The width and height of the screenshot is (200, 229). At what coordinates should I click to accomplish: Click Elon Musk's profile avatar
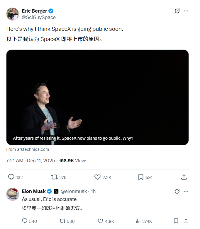13,194
